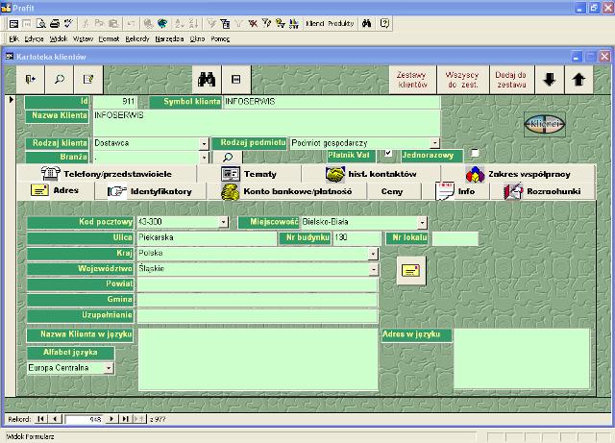Image resolution: width=615 pixels, height=443 pixels.
Task: Click the small form icon beside large binoculars
Action: click(x=235, y=80)
